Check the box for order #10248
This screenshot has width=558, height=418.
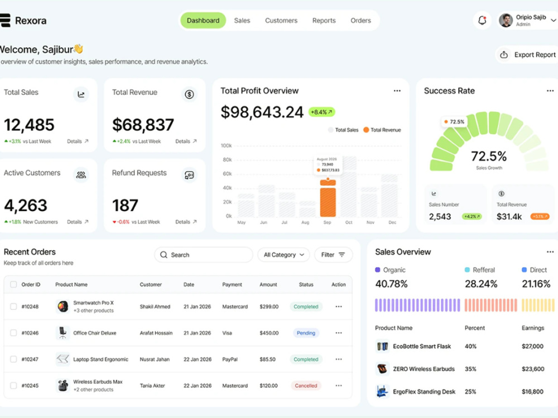point(13,307)
